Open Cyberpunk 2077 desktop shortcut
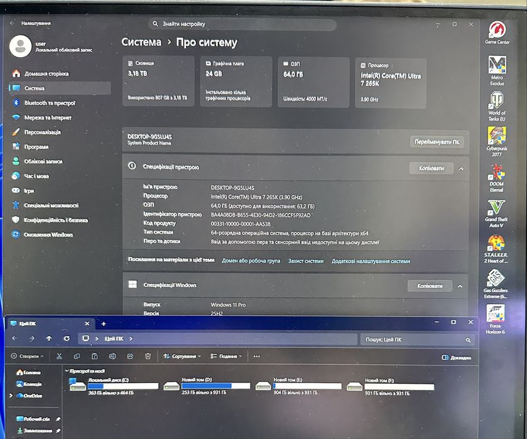The width and height of the screenshot is (527, 439). tap(497, 141)
